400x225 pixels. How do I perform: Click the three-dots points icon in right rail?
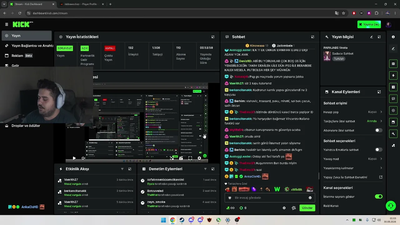tap(393, 145)
